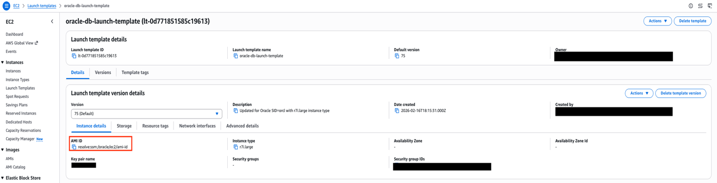Open AMIs in the sidebar
The image size is (717, 183).
(x=10, y=158)
